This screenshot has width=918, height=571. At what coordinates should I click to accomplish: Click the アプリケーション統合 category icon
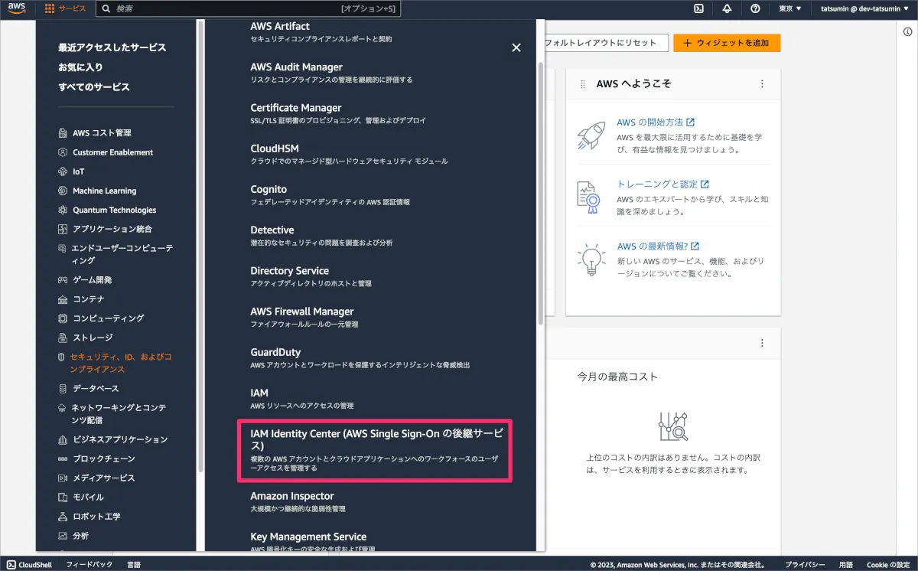(63, 229)
